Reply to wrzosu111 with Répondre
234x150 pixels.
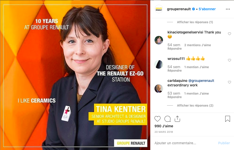tap(174, 71)
